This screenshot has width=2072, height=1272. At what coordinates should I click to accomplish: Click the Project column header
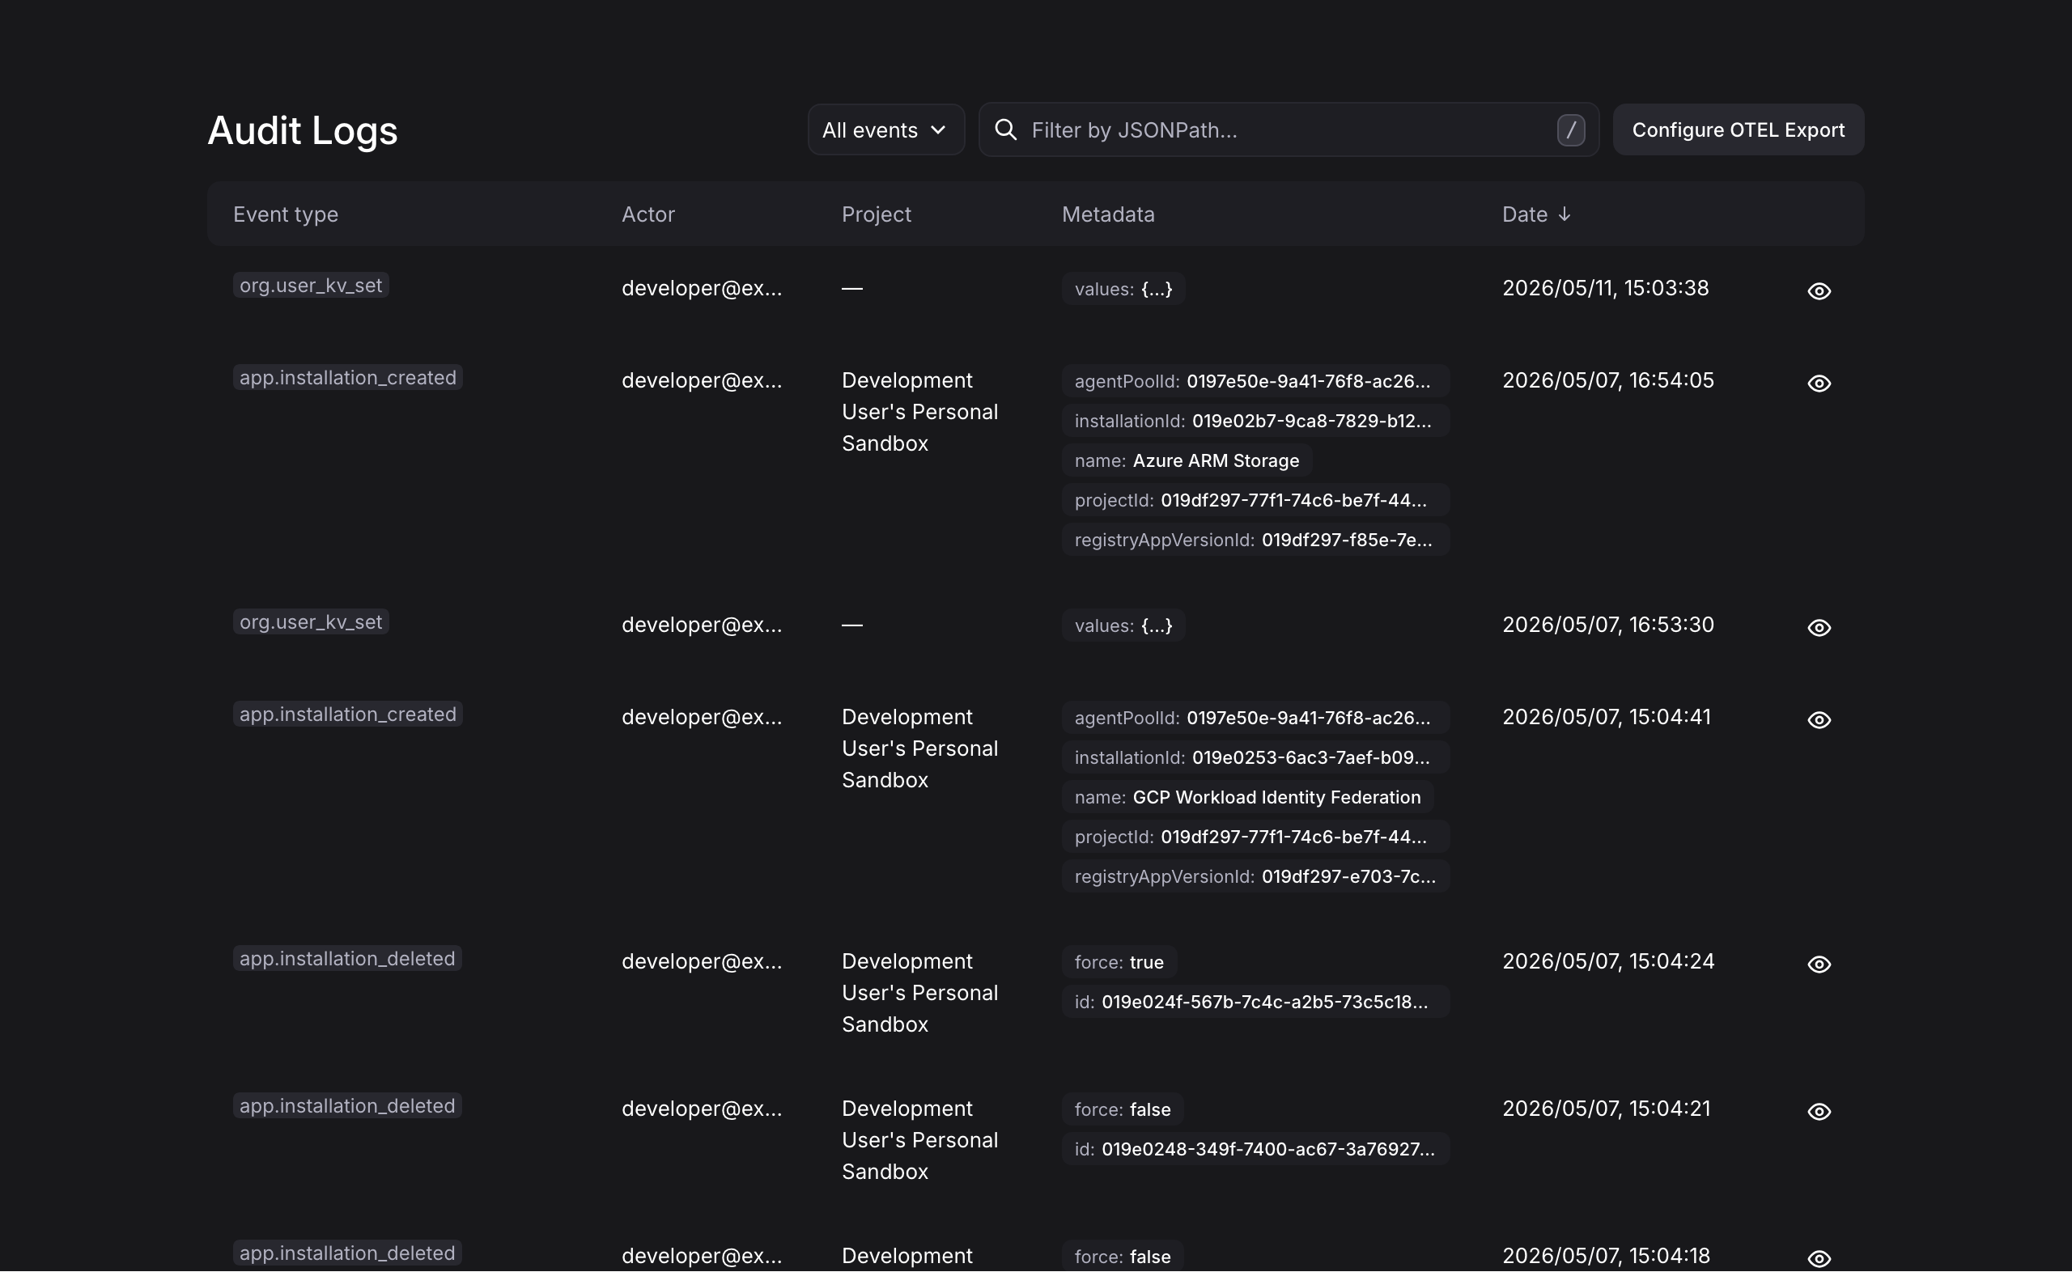[876, 214]
